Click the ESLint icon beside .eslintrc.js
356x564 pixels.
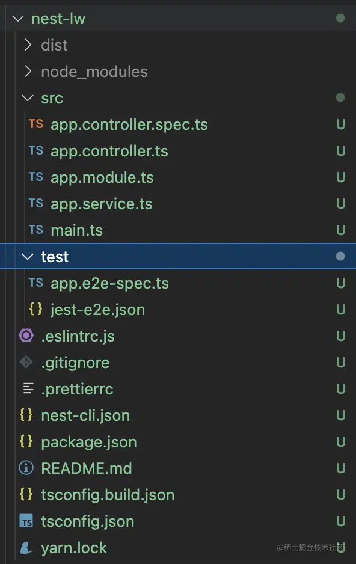click(26, 336)
